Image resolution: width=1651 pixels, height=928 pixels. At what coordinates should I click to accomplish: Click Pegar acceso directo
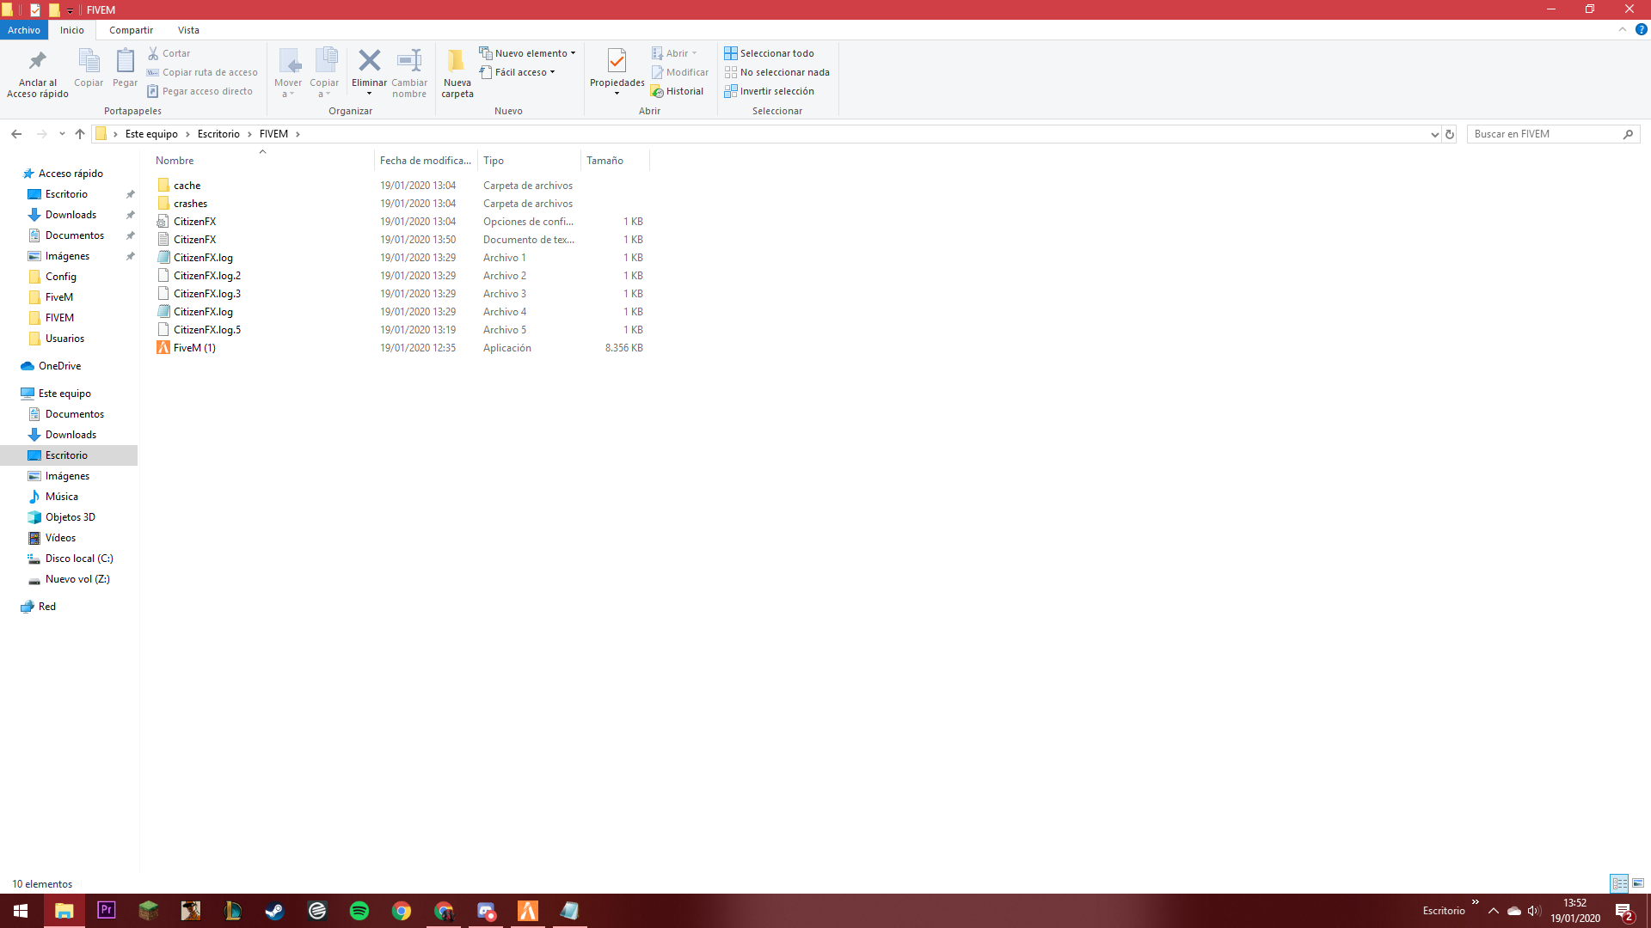[199, 91]
